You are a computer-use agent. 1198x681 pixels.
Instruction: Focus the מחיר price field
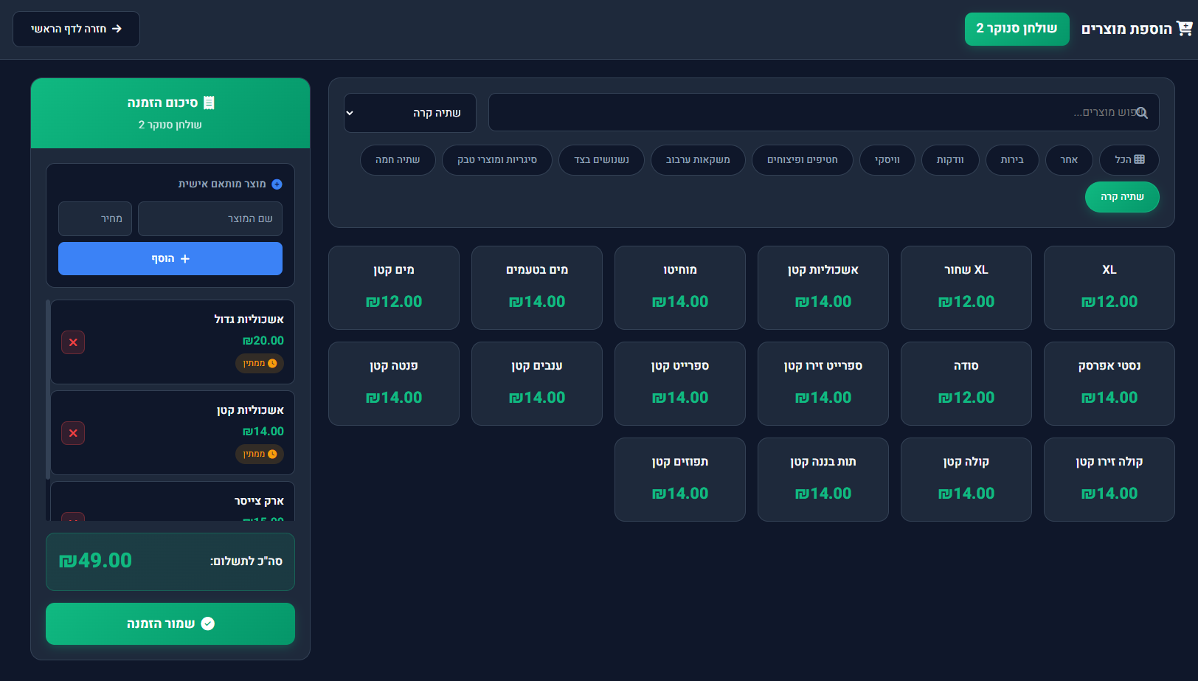click(x=95, y=219)
